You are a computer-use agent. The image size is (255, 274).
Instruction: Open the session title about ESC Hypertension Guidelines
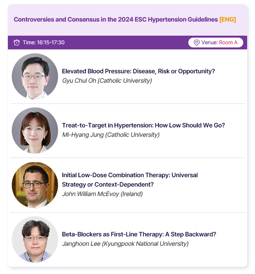116,20
